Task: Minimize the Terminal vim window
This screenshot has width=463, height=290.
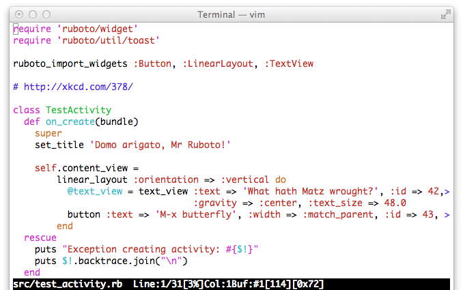Action: [33, 14]
